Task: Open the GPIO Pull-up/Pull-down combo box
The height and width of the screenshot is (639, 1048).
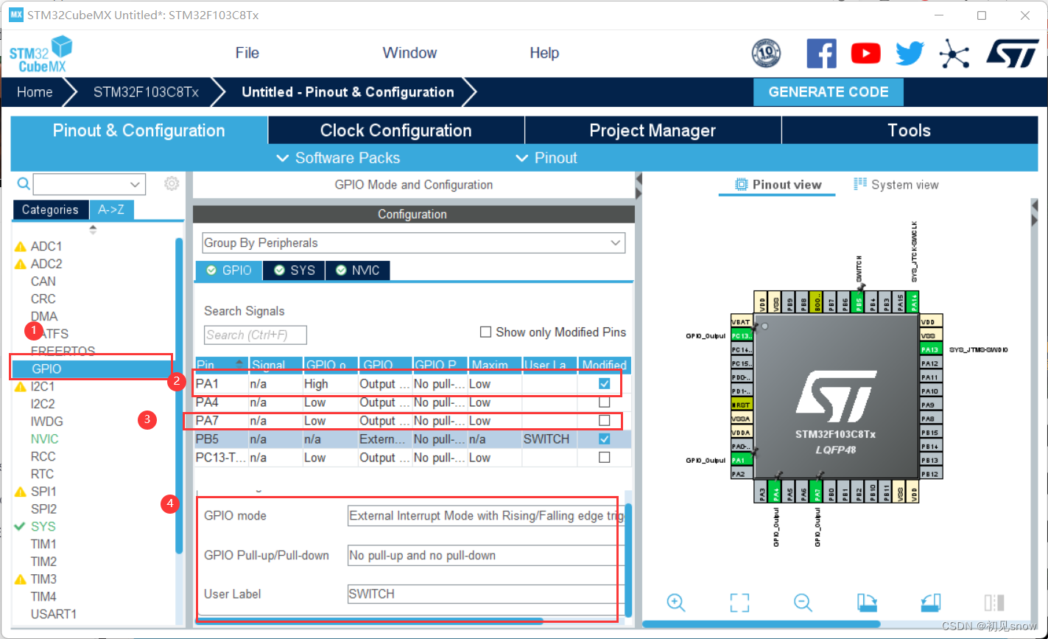Action: click(485, 555)
